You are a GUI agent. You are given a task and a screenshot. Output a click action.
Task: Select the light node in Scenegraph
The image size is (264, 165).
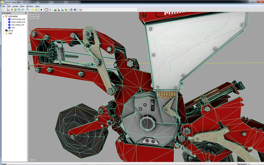(x=10, y=33)
